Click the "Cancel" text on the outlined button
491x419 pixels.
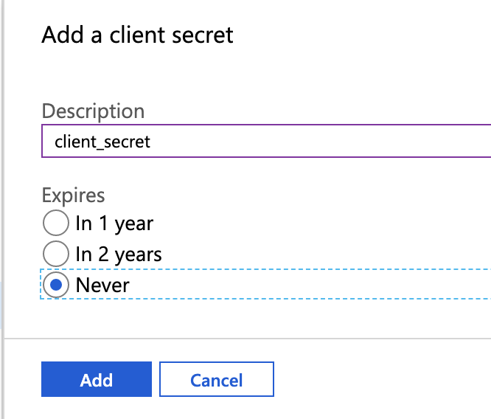tap(216, 380)
